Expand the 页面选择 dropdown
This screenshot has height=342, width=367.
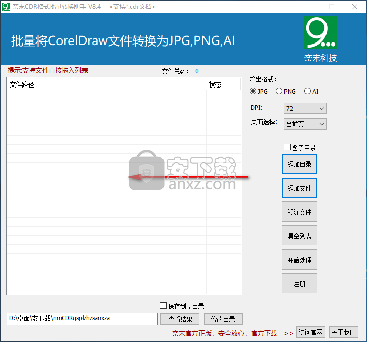305,124
